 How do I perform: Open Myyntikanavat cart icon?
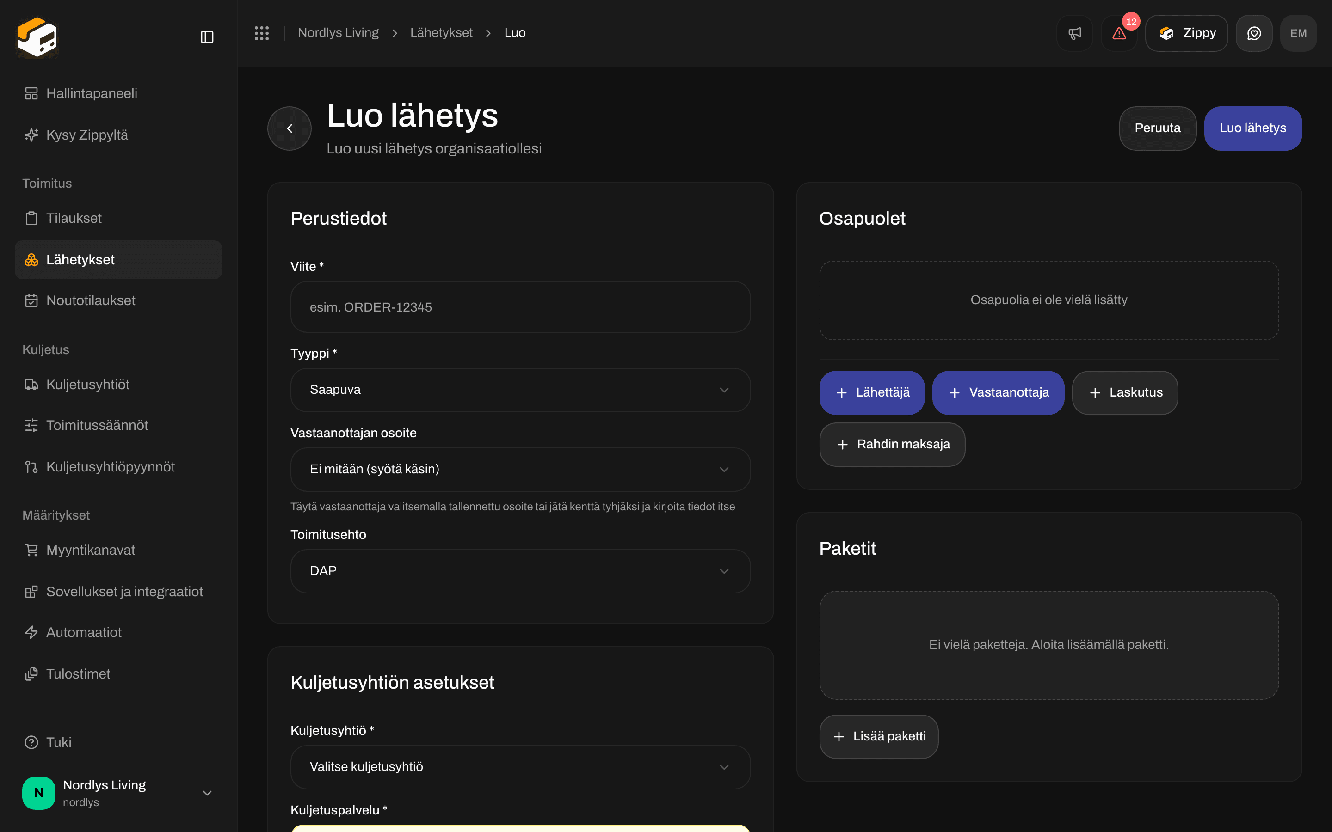[31, 550]
